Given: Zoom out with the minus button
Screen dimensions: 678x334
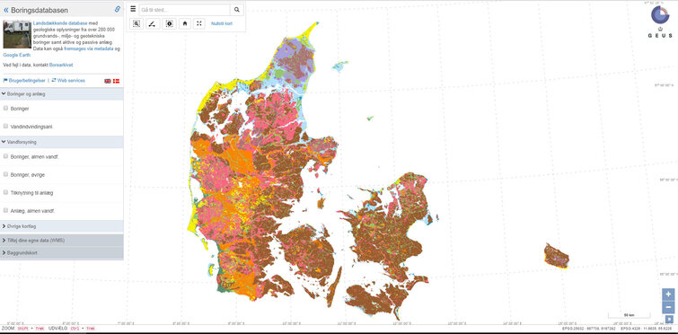Looking at the screenshot, I should [668, 308].
